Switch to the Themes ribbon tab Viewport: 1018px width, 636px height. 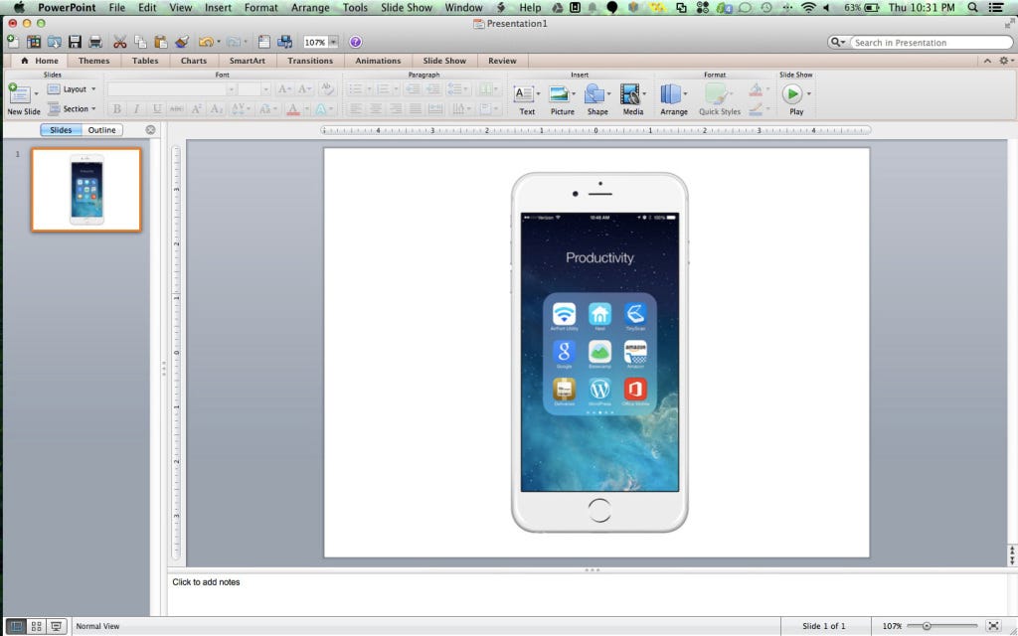point(93,61)
